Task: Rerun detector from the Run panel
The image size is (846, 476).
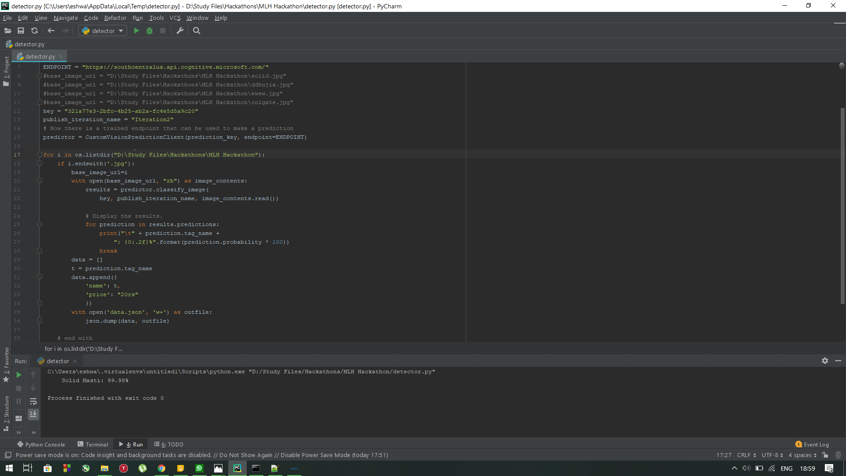Action: 19,375
